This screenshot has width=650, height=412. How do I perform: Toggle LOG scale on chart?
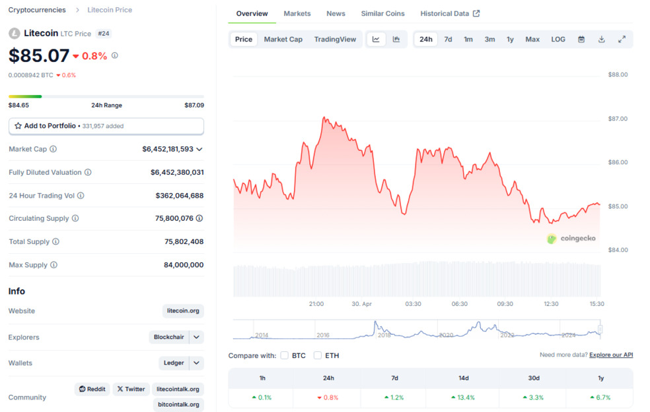click(558, 40)
